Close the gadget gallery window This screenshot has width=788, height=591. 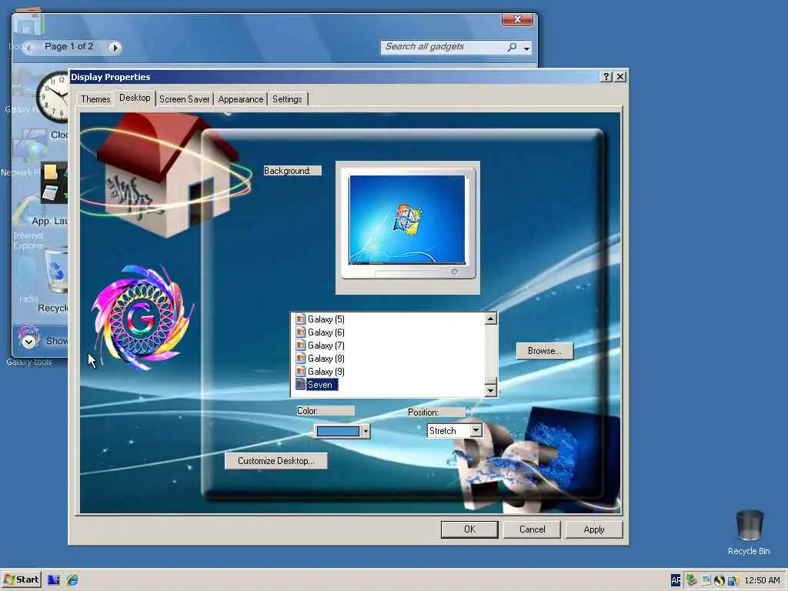[517, 19]
